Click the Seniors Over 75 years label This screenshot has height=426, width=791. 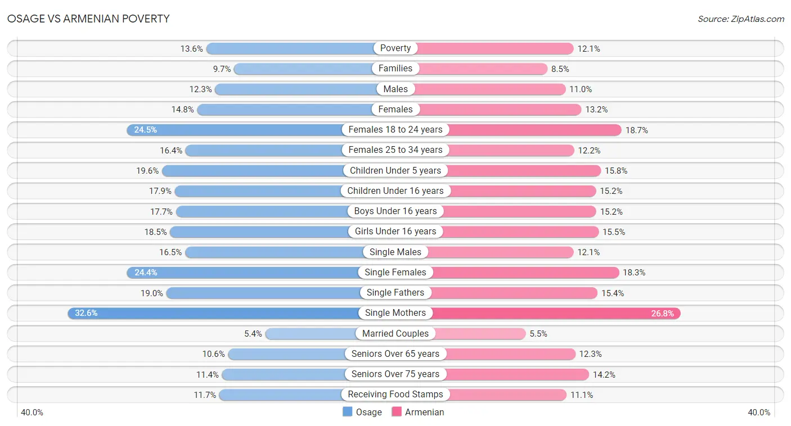(395, 374)
